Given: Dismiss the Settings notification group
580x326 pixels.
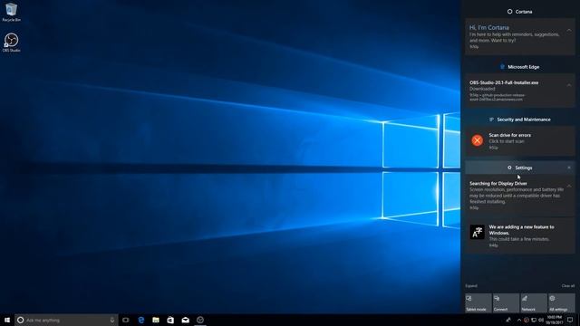Looking at the screenshot, I should tap(569, 168).
